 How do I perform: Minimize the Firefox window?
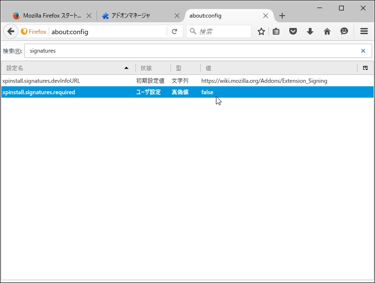point(320,8)
